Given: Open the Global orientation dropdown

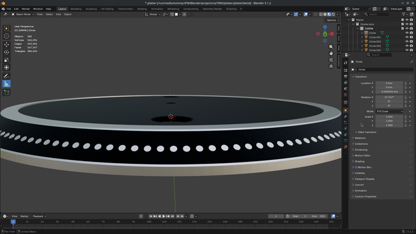Looking at the screenshot, I should click(x=153, y=14).
